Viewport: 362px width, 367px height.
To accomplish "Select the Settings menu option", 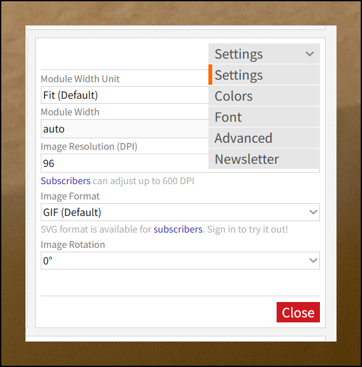I will pyautogui.click(x=264, y=75).
